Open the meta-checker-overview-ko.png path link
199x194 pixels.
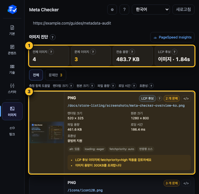[126, 106]
